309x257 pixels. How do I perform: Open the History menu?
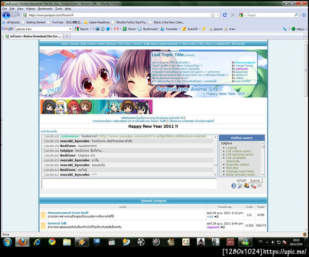coord(30,9)
